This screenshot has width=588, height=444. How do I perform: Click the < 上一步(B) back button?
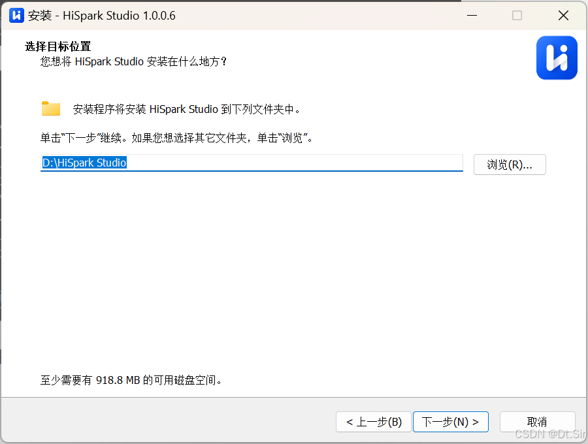[x=373, y=422]
